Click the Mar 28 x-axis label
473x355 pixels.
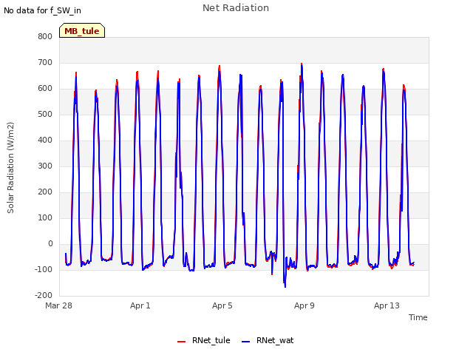click(x=58, y=305)
